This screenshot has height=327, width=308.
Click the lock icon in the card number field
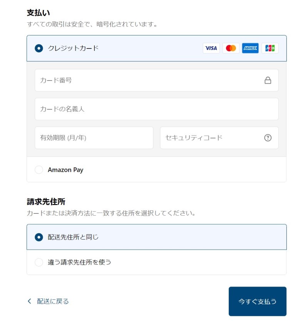[268, 80]
